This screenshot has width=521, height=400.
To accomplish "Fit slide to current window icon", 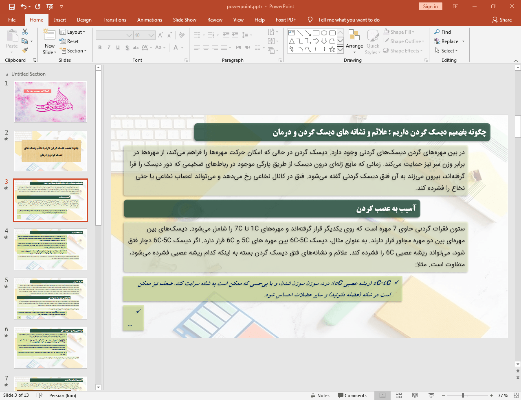I will click(x=516, y=396).
